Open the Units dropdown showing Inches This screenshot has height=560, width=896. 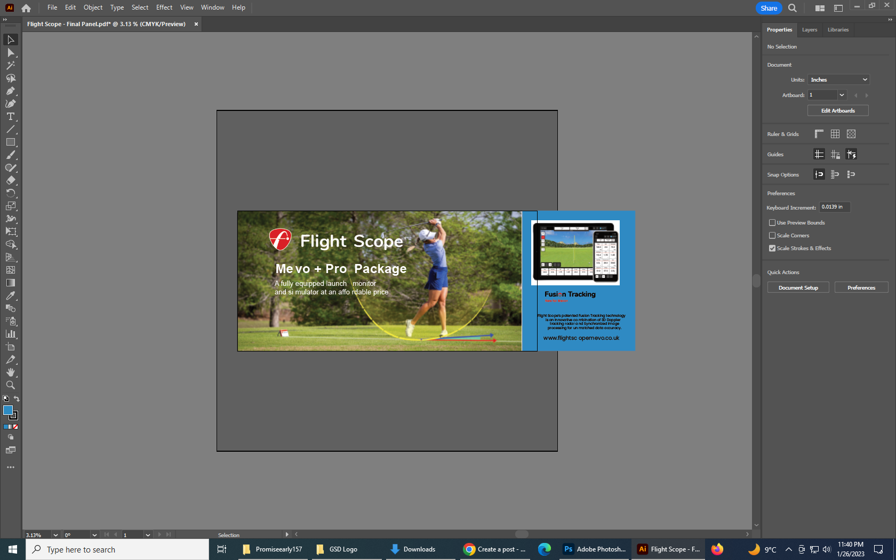838,79
